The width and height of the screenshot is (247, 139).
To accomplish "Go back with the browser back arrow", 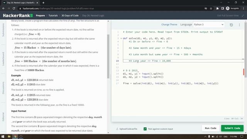I will tap(3, 8).
